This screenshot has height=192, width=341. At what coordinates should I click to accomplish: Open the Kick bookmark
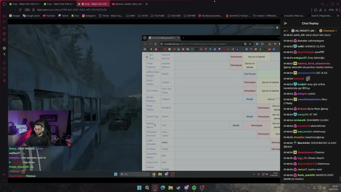click(75, 16)
